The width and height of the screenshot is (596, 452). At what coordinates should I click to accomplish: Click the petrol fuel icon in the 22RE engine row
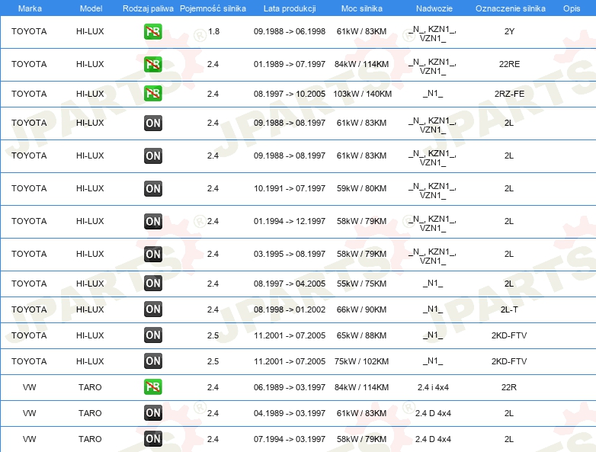[x=152, y=64]
